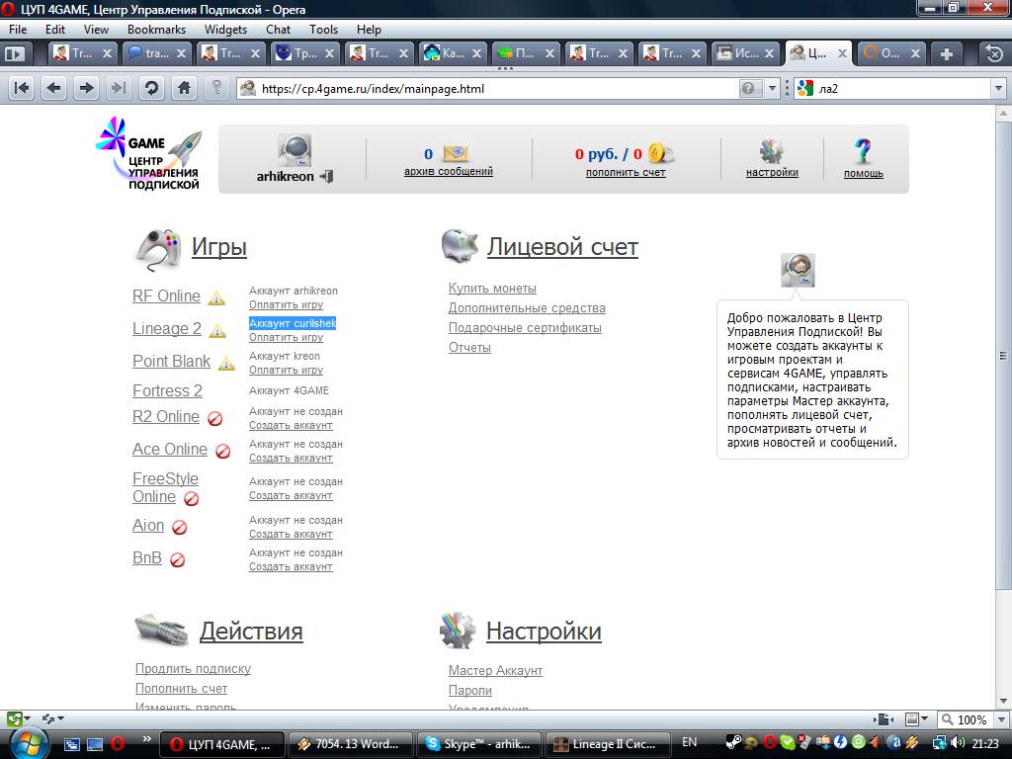
Task: Click the Wand password key icon
Action: pyautogui.click(x=216, y=88)
